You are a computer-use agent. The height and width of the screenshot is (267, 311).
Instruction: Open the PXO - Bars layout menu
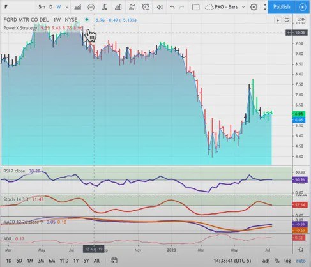point(229,7)
